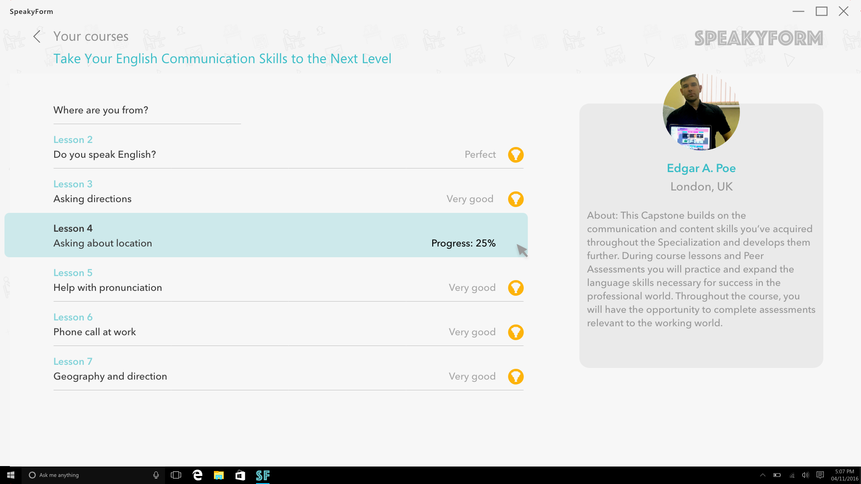861x484 pixels.
Task: Launch Microsoft Edge from the taskbar
Action: 197,475
